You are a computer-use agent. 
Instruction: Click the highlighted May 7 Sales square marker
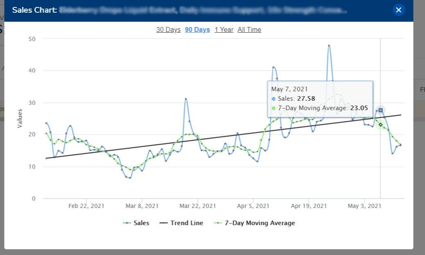[x=380, y=111]
